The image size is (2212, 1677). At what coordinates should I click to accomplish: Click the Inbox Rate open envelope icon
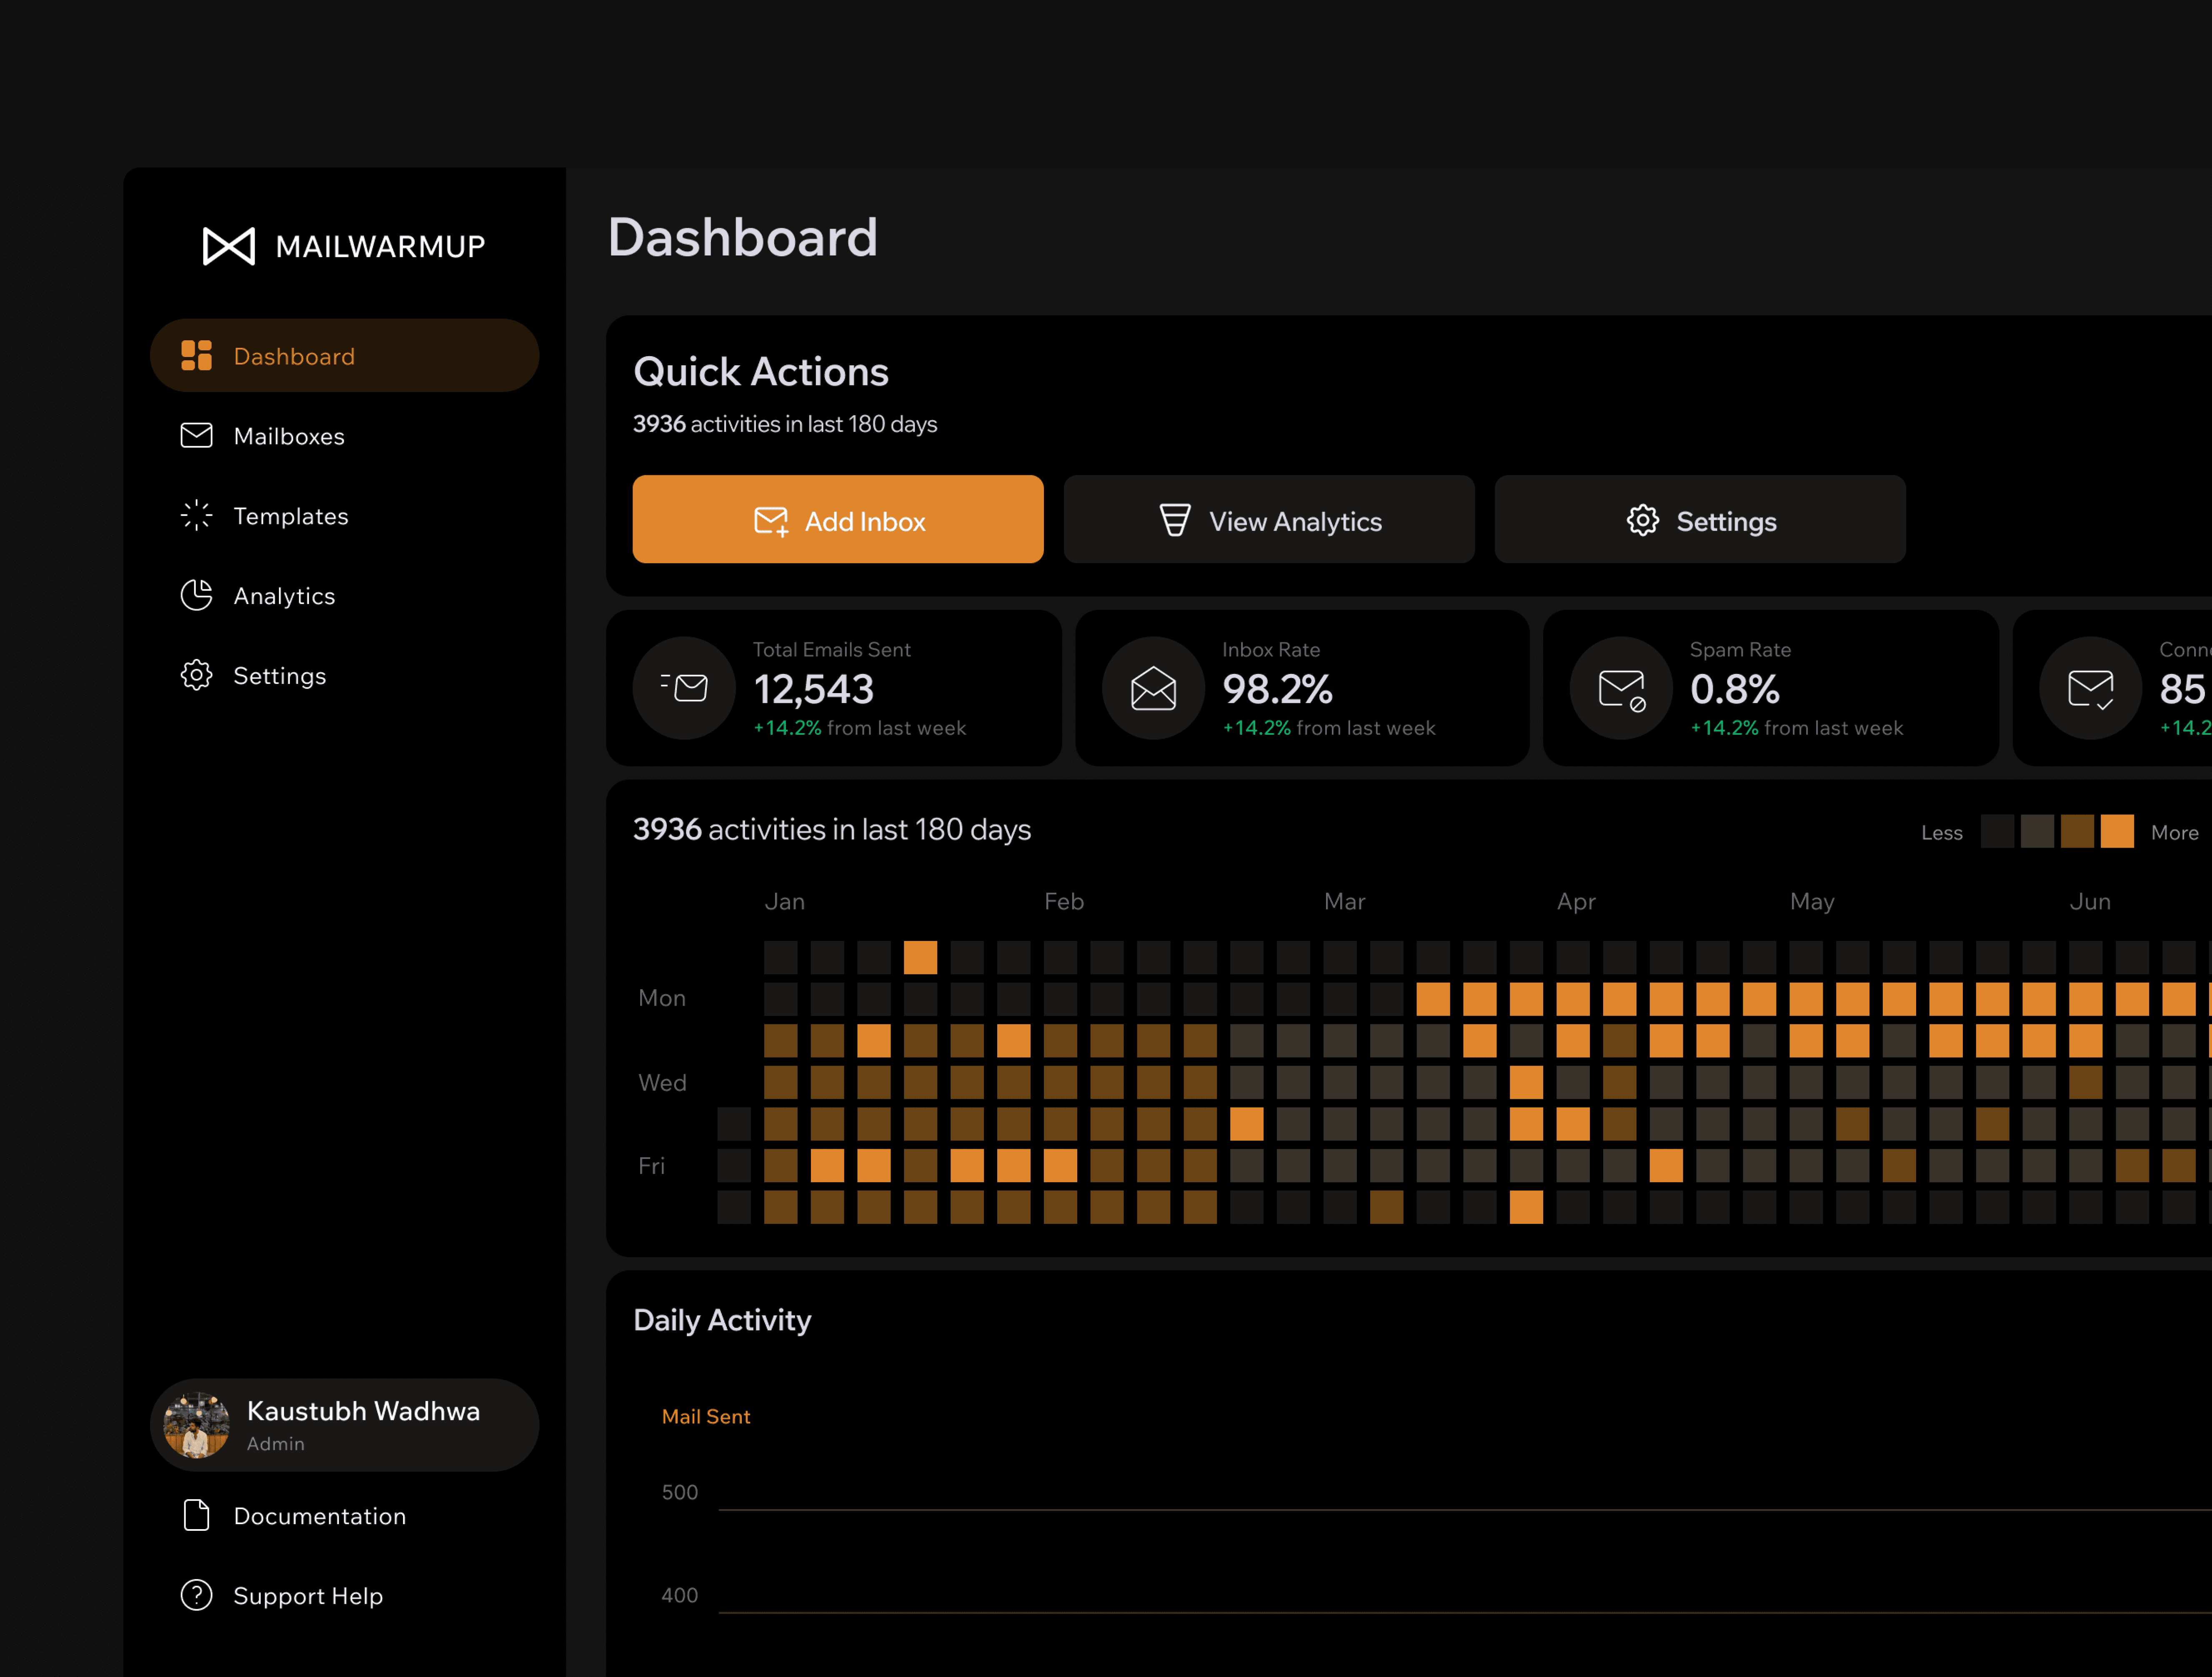pyautogui.click(x=1153, y=688)
